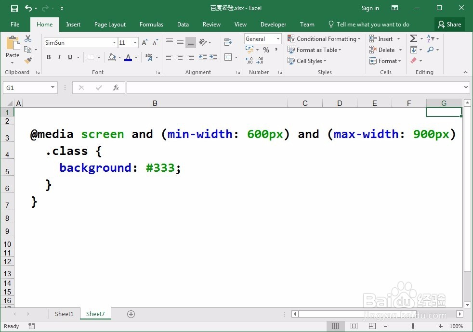Switch to the Insert tab

(x=73, y=25)
